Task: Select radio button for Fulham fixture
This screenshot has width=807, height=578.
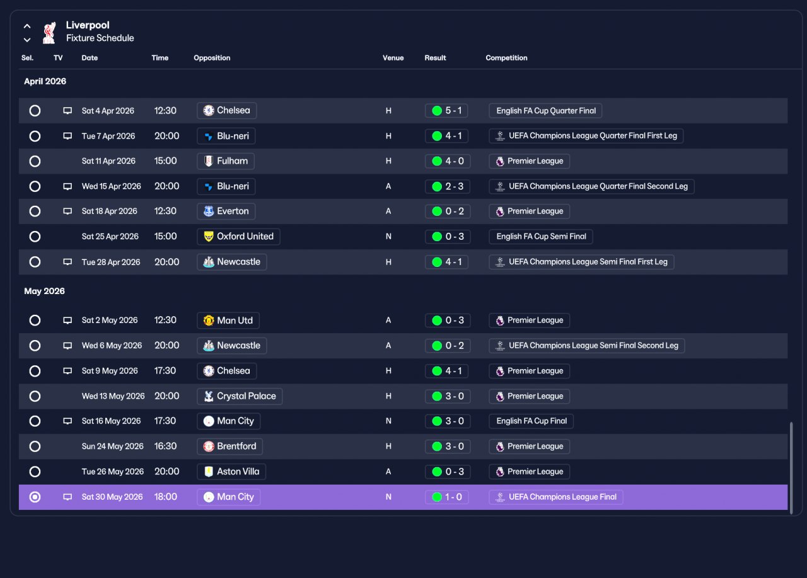Action: point(35,161)
